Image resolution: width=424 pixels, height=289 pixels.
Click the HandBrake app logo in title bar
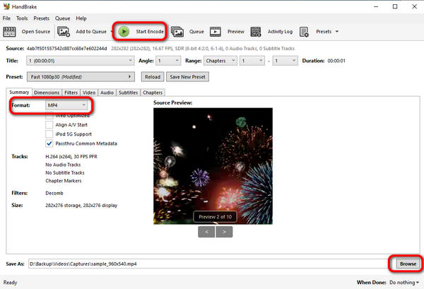pyautogui.click(x=6, y=6)
